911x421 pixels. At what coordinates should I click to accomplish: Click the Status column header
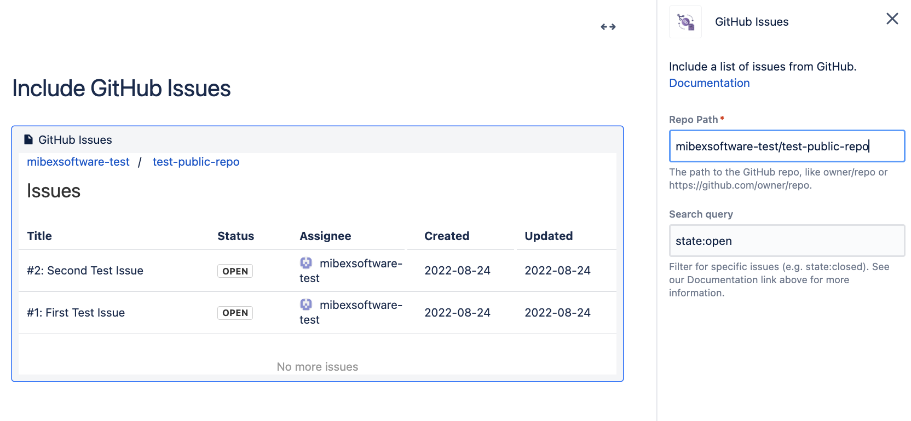(235, 236)
